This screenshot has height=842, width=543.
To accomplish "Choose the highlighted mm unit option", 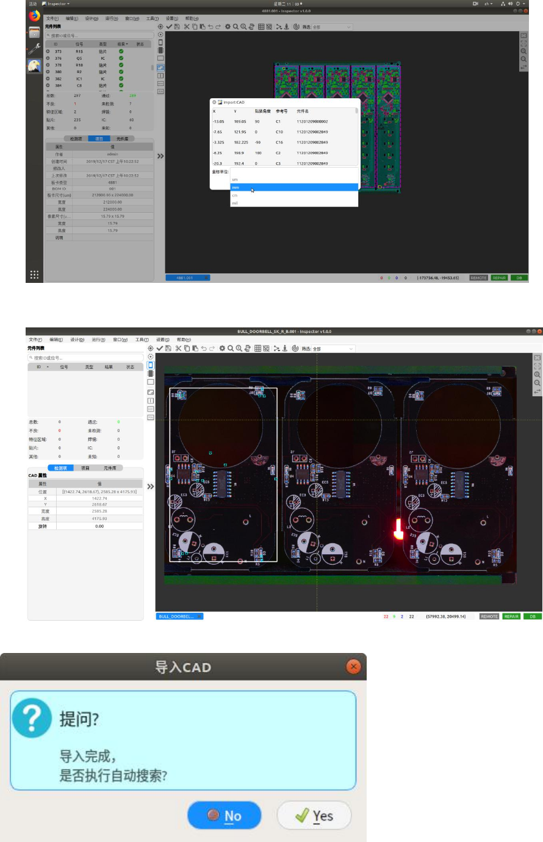I will [294, 187].
